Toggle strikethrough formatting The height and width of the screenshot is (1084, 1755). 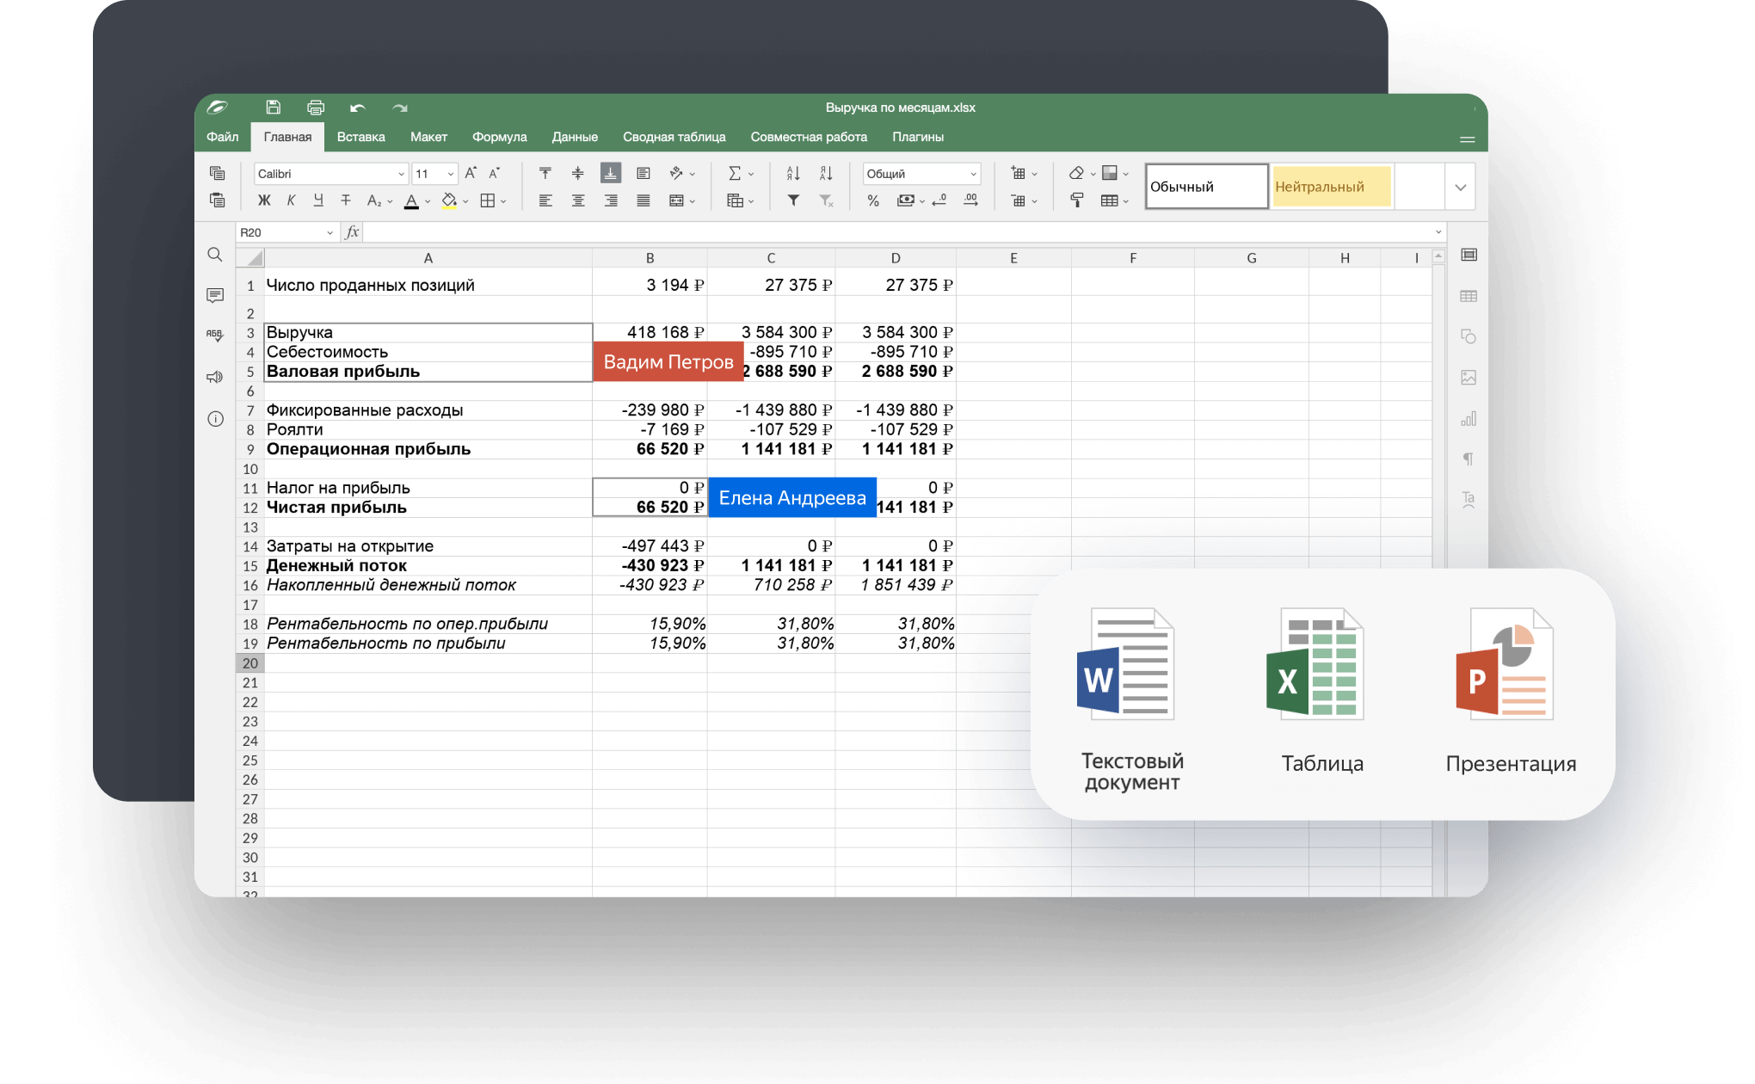346,200
